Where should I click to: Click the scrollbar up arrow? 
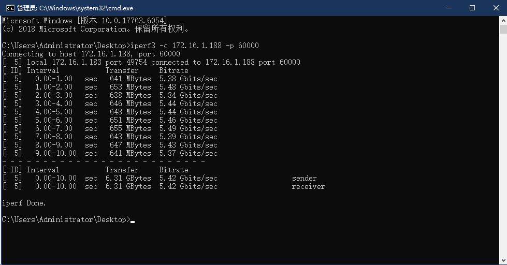click(x=503, y=20)
